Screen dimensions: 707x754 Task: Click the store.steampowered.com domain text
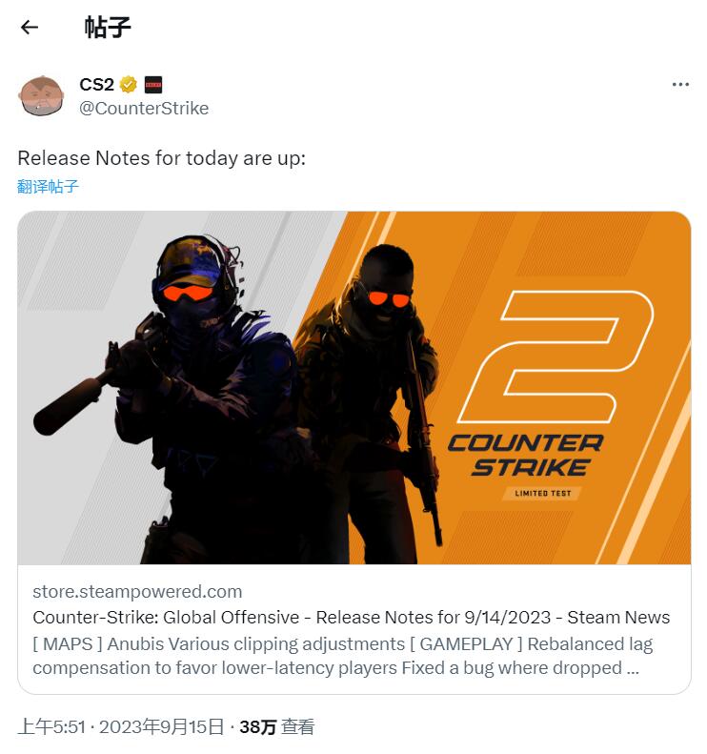click(x=137, y=591)
